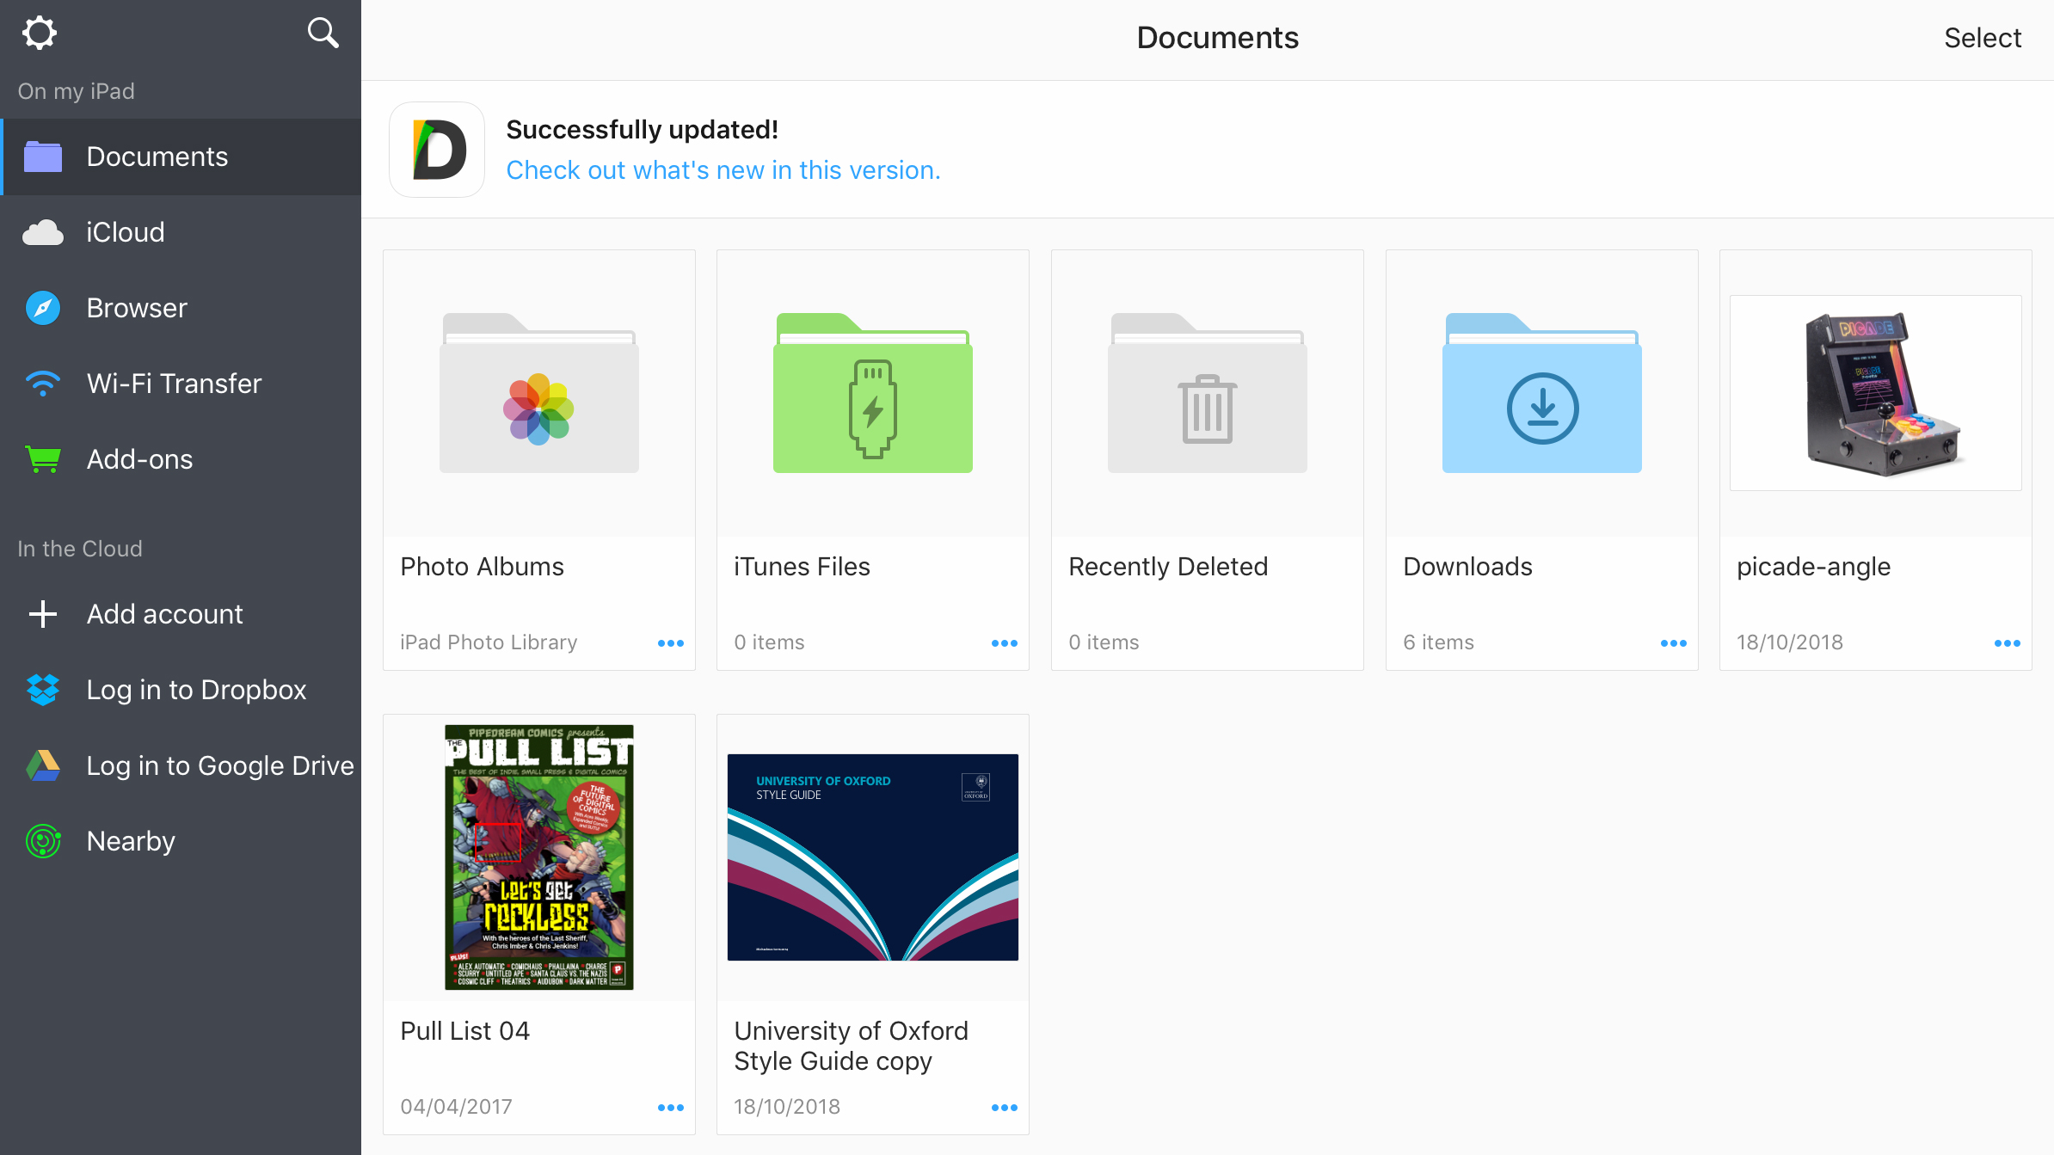Click the '18/10/2018' date under picade-angle
The image size is (2054, 1155).
1790,642
